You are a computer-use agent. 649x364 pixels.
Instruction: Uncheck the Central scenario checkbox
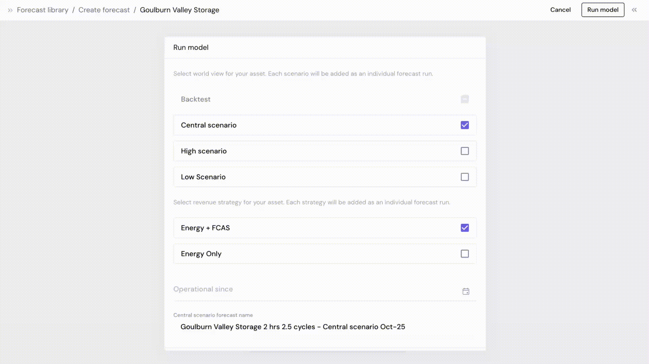point(464,125)
